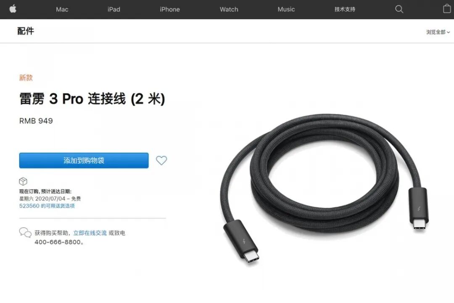Open the shopping bag icon
454x303 pixels.
tap(447, 9)
